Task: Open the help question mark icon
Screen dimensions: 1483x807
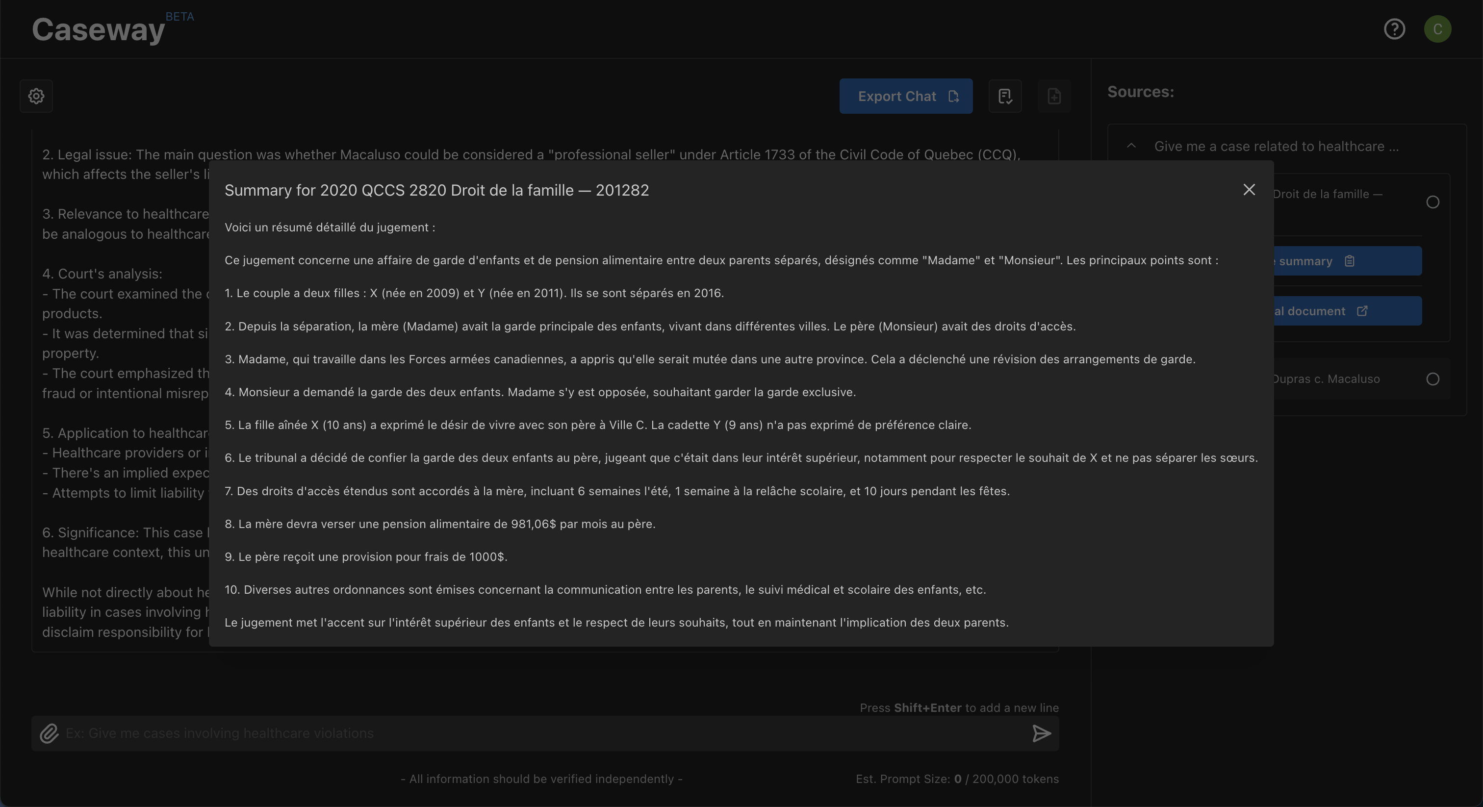Action: coord(1394,29)
